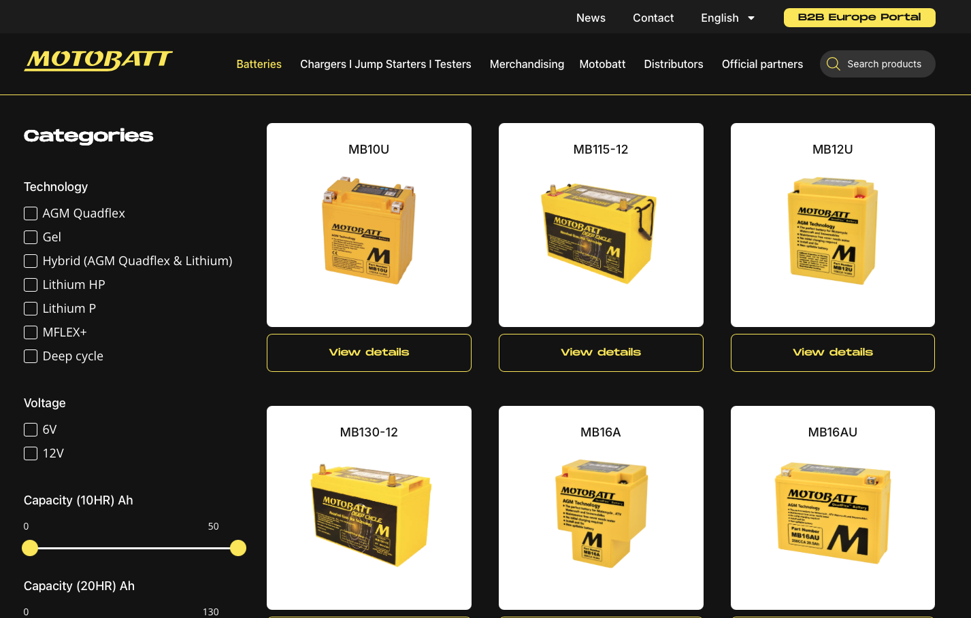This screenshot has height=618, width=971.
Task: Open the MB16AU battery image
Action: coord(833,513)
